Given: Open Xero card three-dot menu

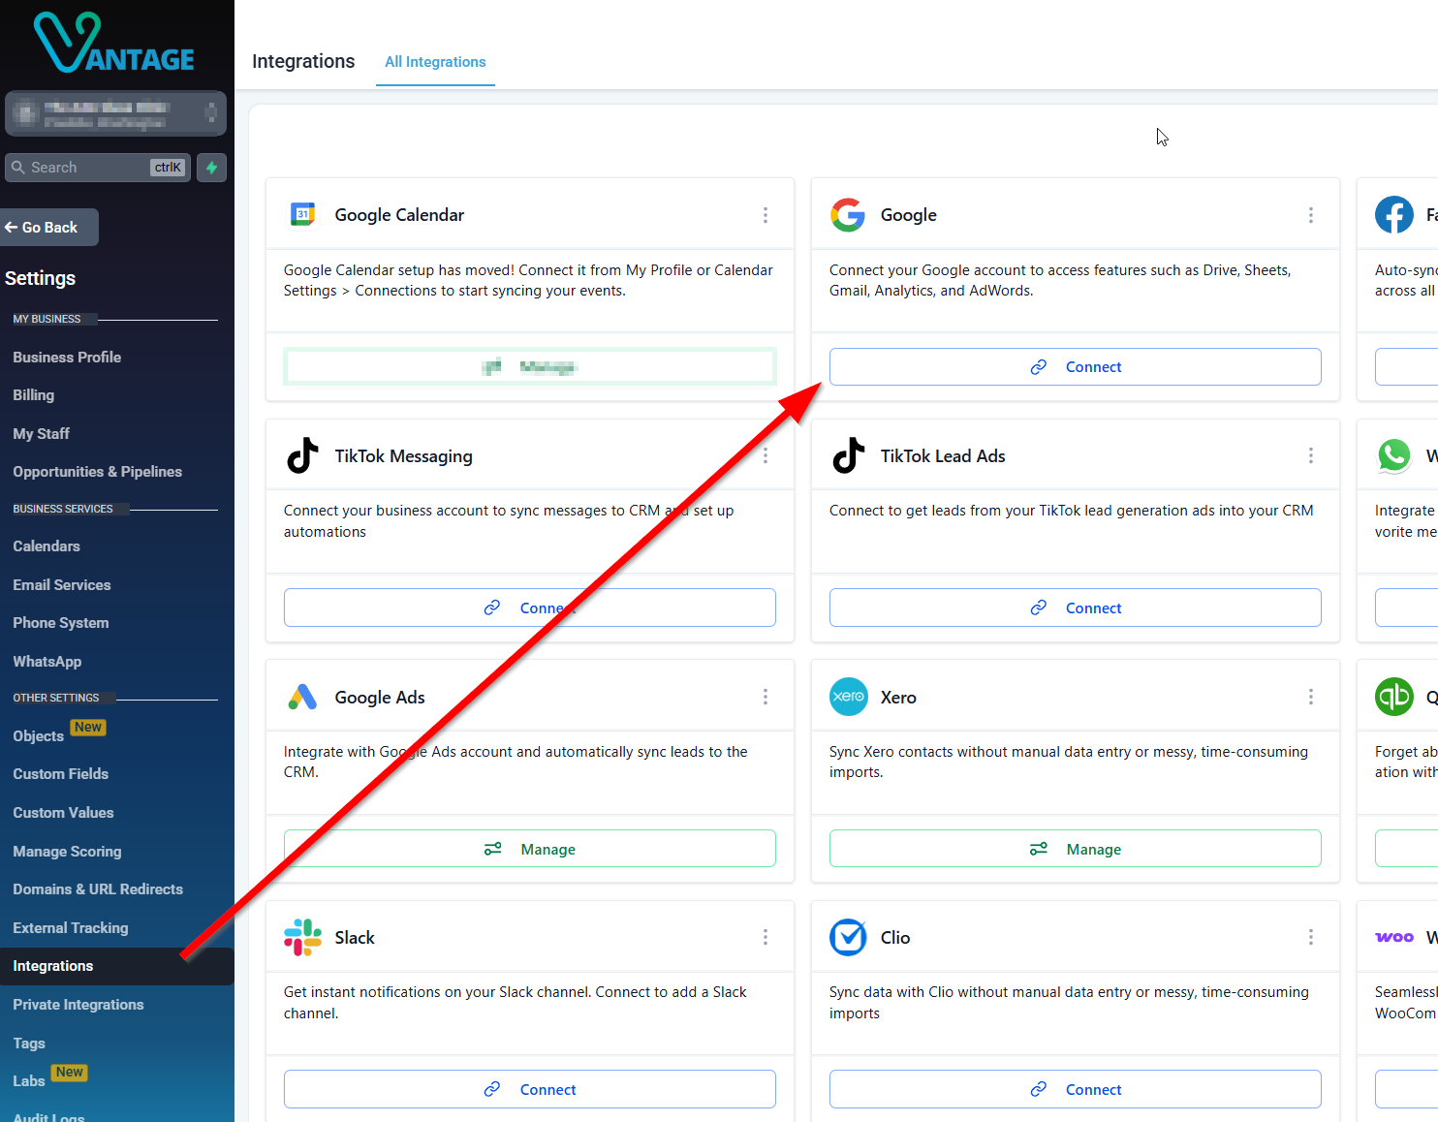Looking at the screenshot, I should (1311, 697).
